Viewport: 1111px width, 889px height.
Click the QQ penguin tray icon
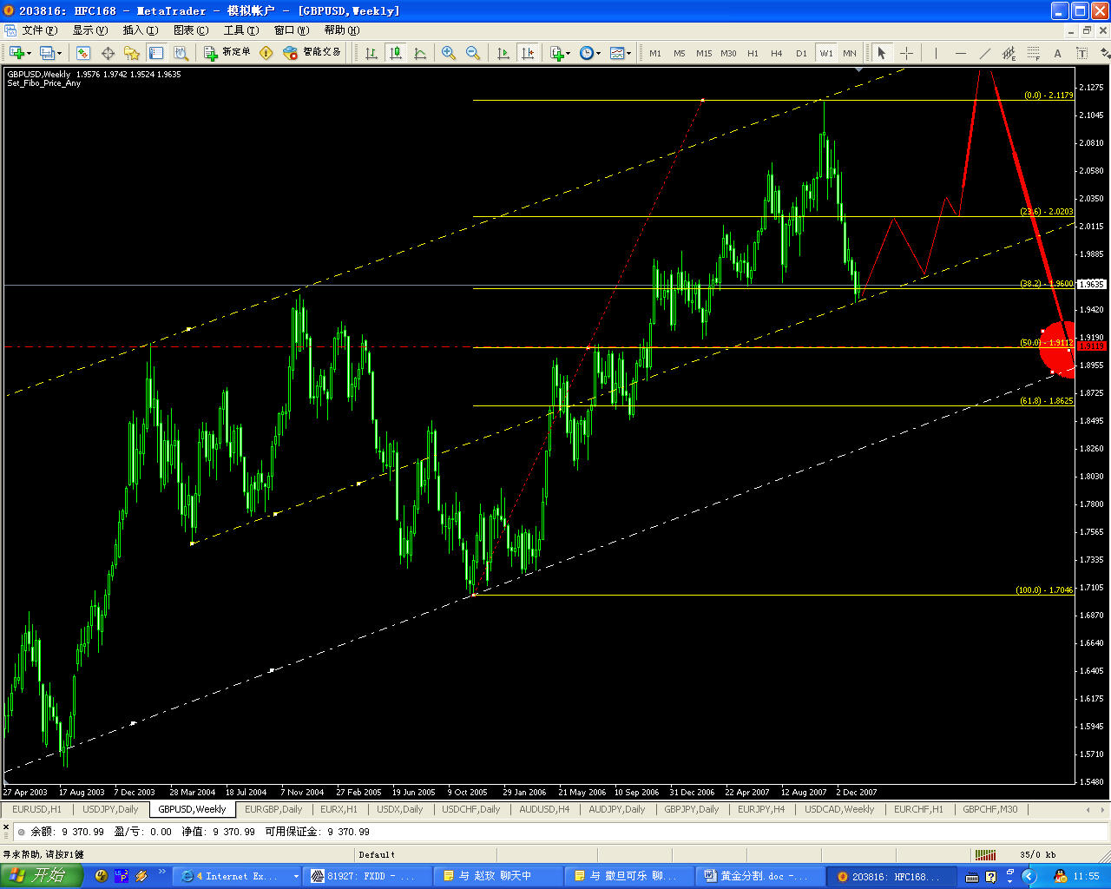[1060, 876]
